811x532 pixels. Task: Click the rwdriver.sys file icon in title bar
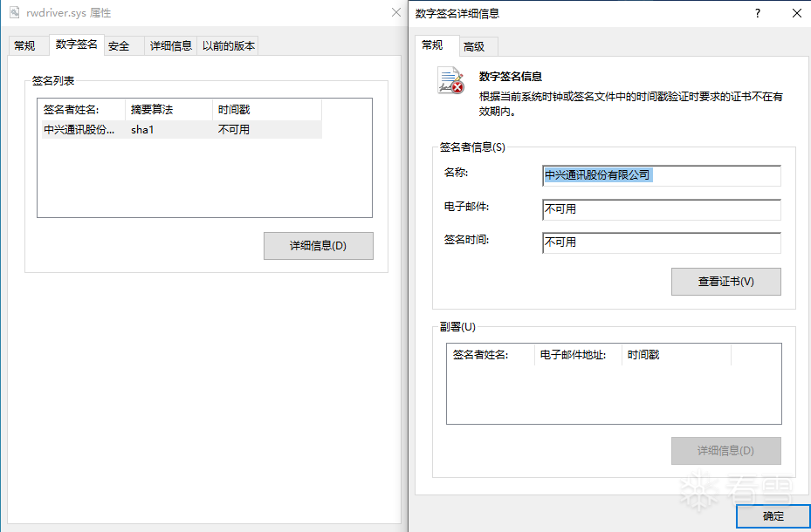pos(15,13)
